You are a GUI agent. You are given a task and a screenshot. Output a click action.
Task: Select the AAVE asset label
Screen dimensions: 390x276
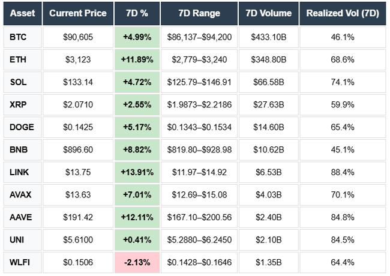(20, 217)
